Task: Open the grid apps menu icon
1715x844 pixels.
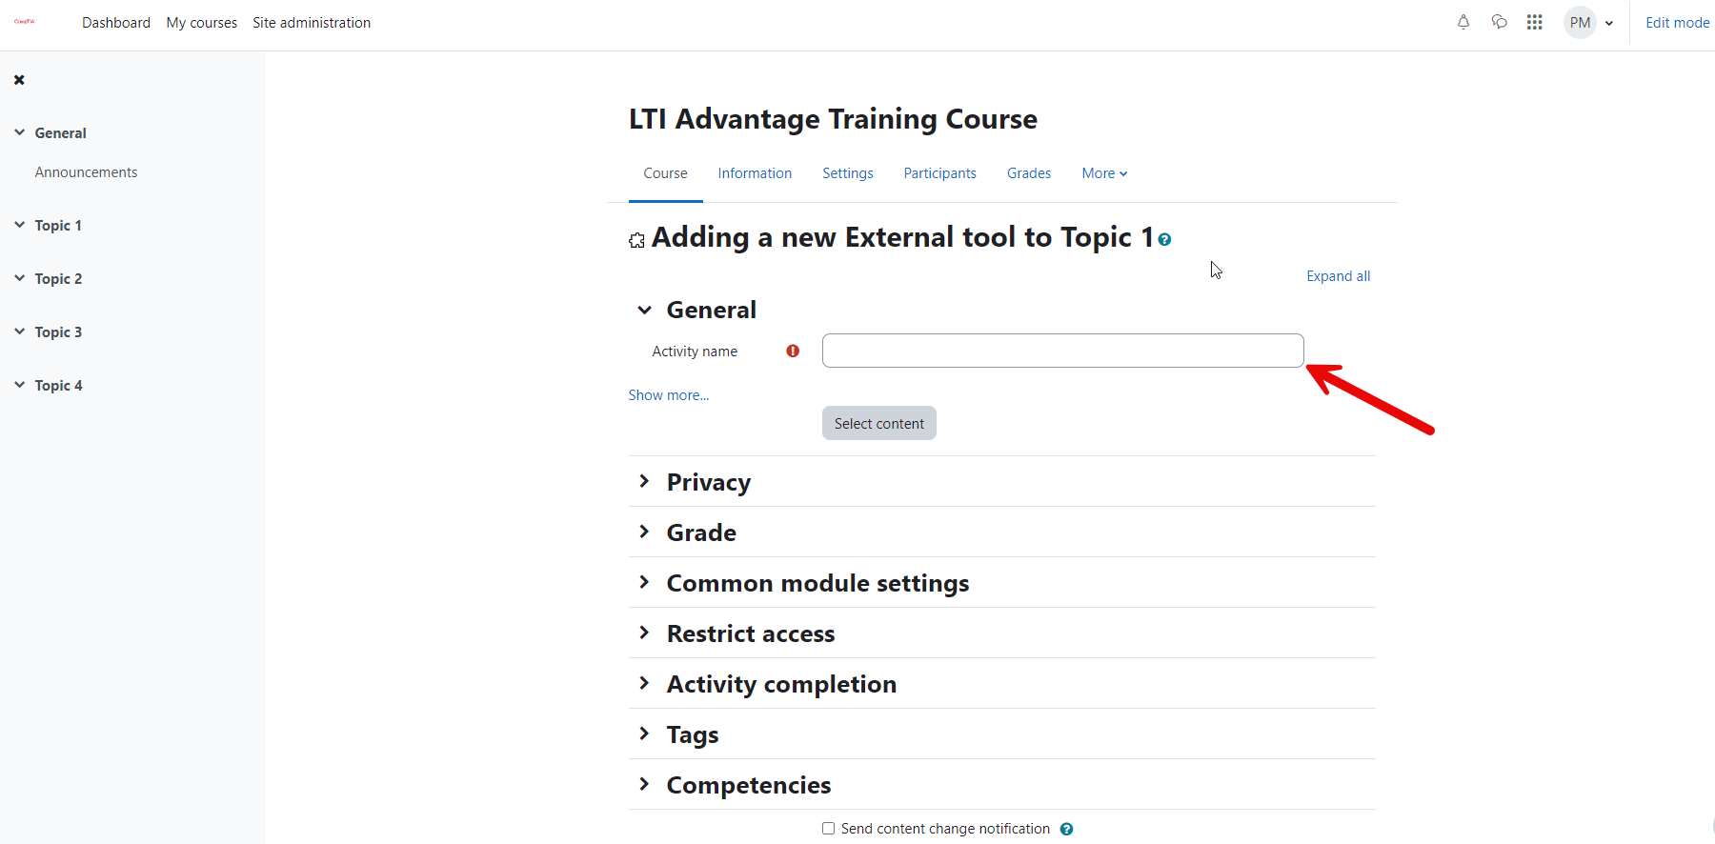Action: [x=1534, y=22]
